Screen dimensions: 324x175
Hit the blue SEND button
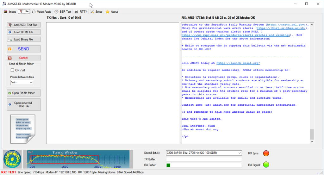(24, 49)
